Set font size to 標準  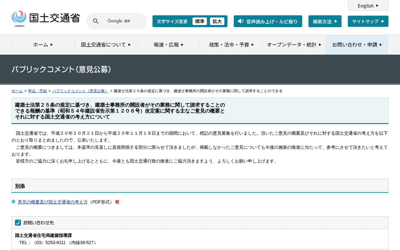200,21
